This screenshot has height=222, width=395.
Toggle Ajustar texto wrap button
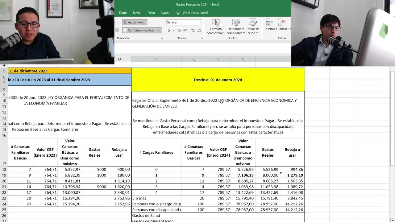tap(134, 22)
